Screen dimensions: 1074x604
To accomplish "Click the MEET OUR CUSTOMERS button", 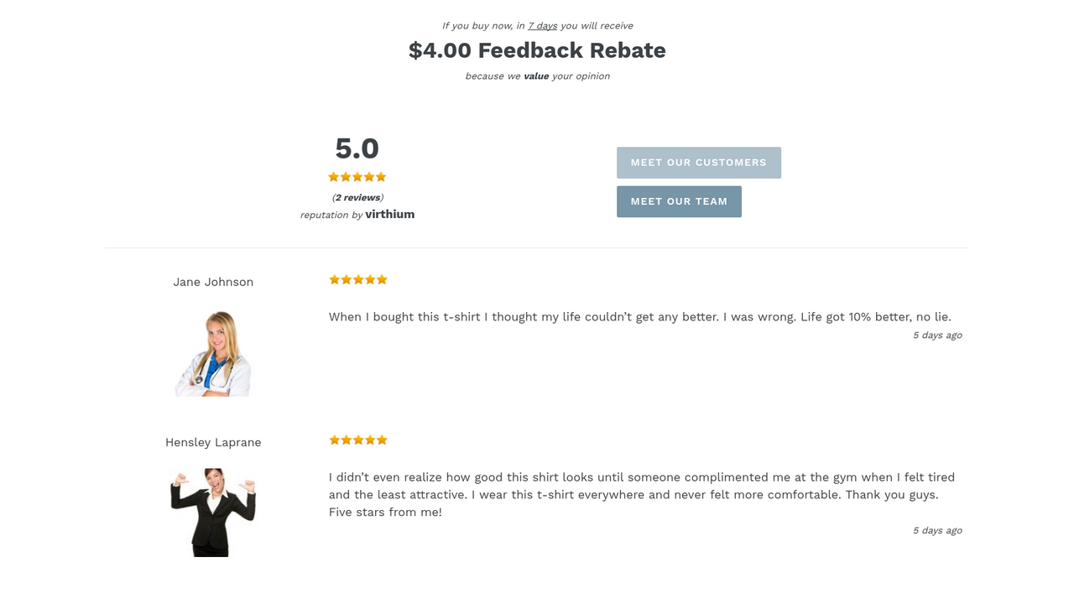I will coord(699,162).
